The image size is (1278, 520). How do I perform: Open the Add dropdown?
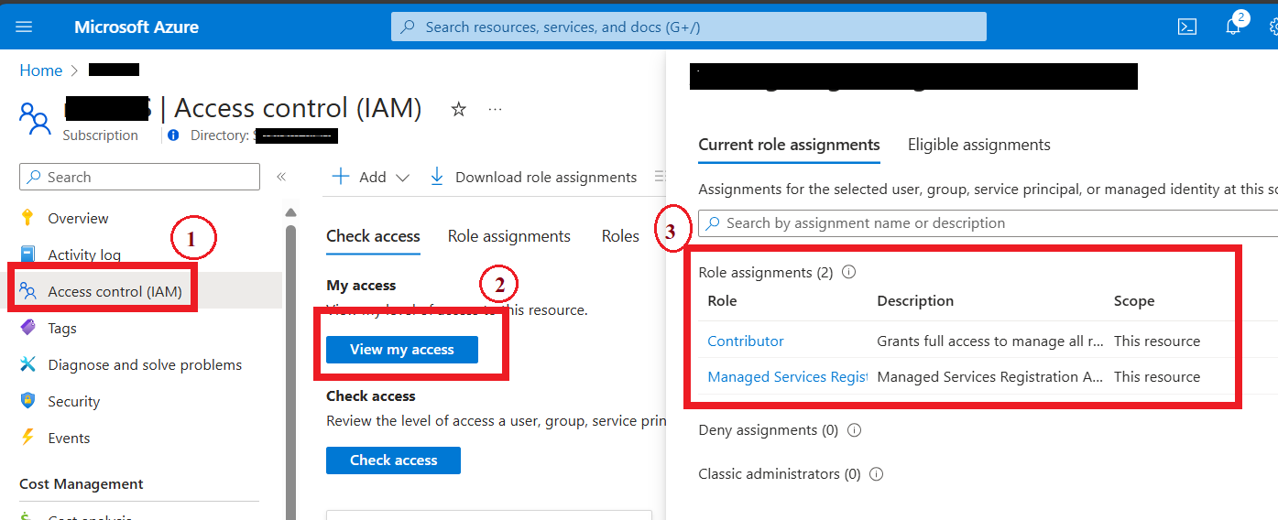pyautogui.click(x=370, y=177)
